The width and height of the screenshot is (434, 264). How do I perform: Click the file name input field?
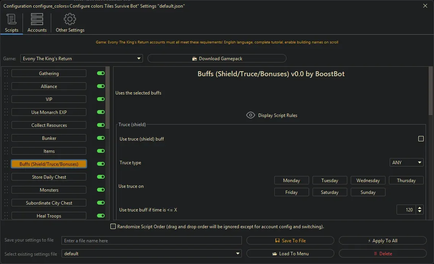point(152,241)
